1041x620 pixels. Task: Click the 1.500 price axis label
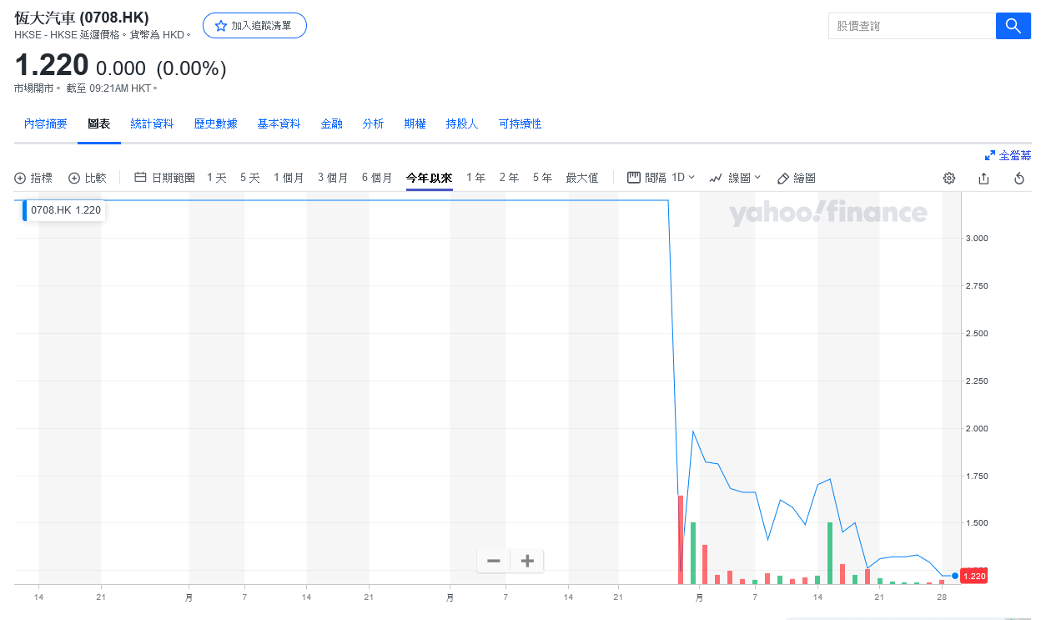(977, 524)
